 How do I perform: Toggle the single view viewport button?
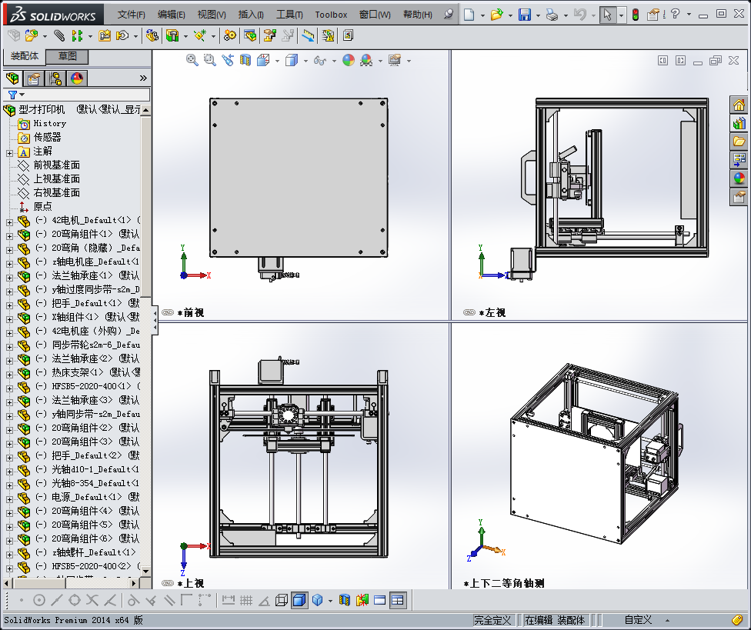[x=380, y=600]
